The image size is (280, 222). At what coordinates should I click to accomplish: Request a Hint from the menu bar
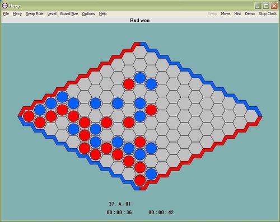237,14
